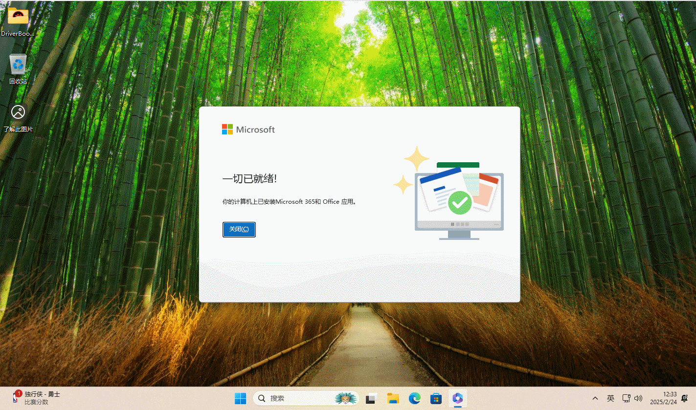Expand the hidden system tray icons chevron

[595, 399]
